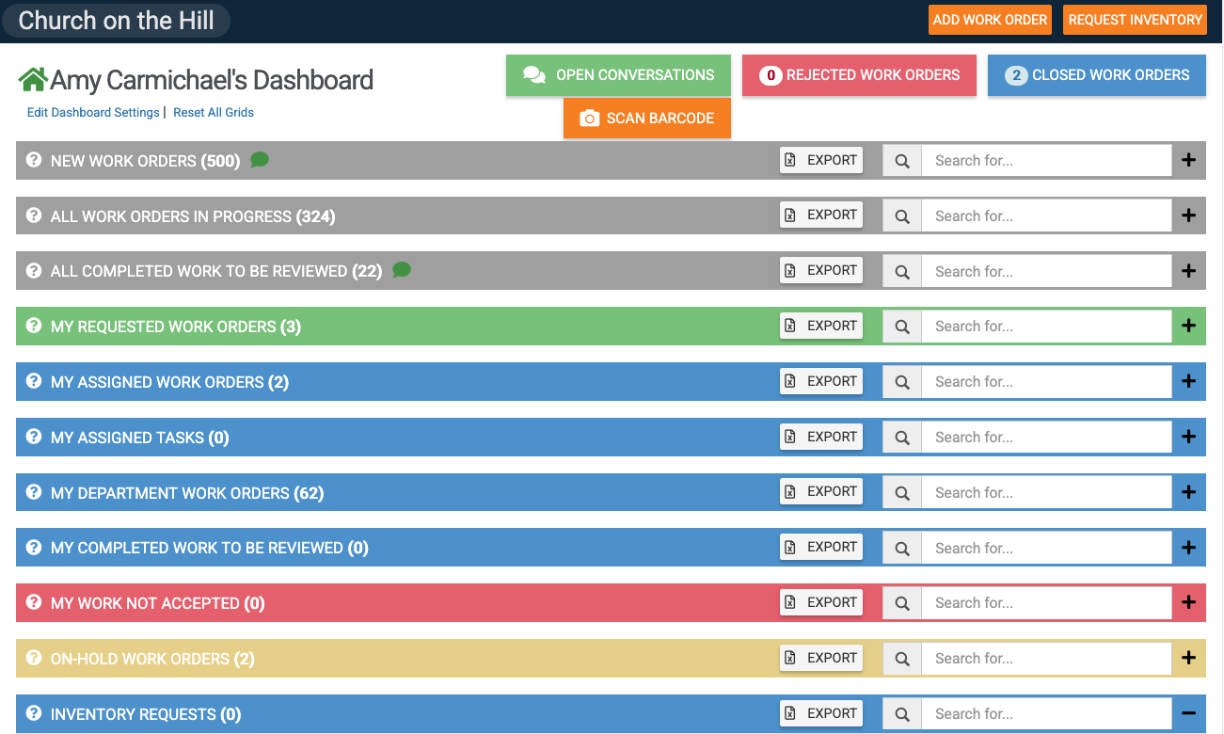1224x734 pixels.
Task: Click the green home icon beside dashboard title
Action: point(33,80)
